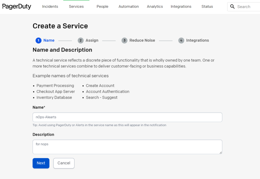Click the PagerDuty logo

[x=17, y=6]
